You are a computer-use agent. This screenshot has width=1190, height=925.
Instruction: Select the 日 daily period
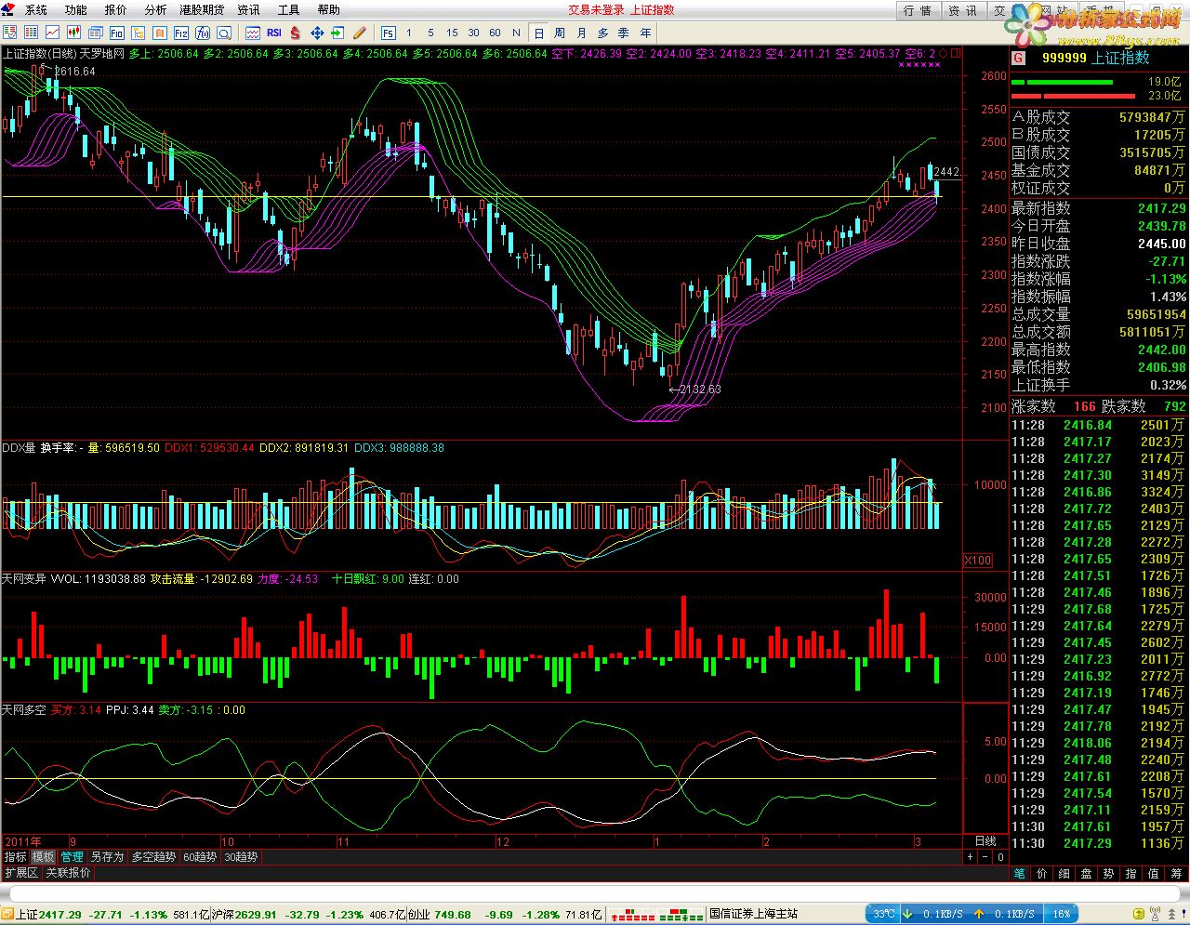[x=538, y=33]
